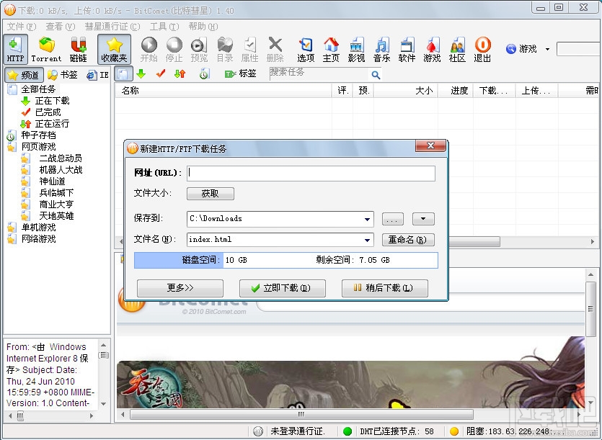Filter tasks by downloading green arrow
This screenshot has height=440, width=602.
141,73
